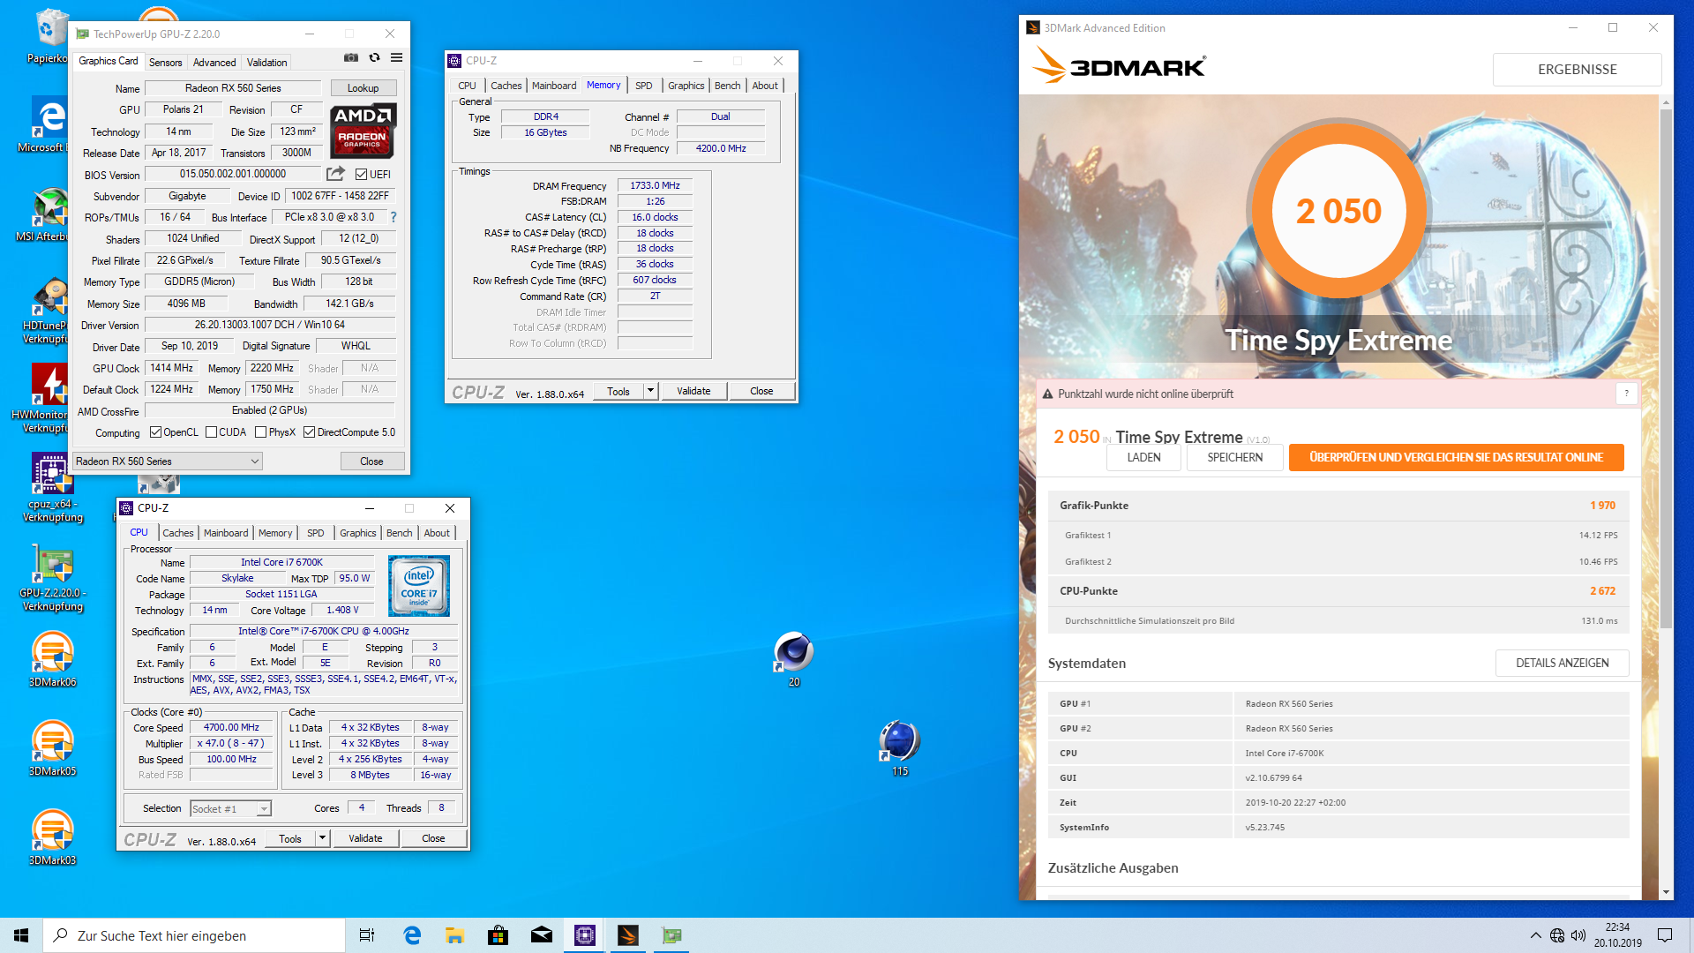Click the CPU-Z taskbar icon
Screen dimensions: 1694x953
[x=585, y=935]
